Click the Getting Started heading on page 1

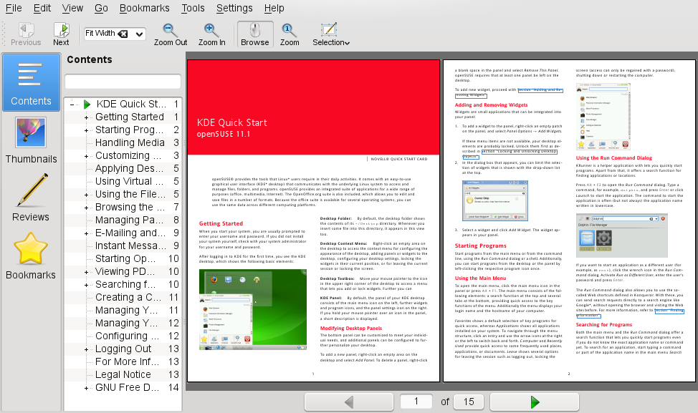[x=221, y=223]
